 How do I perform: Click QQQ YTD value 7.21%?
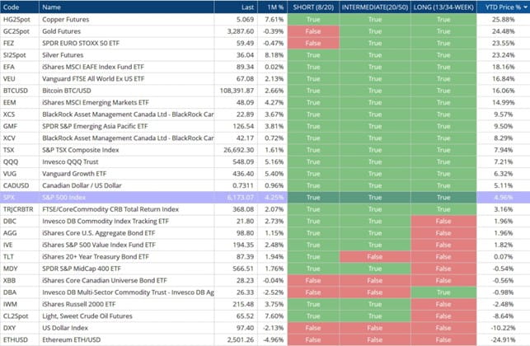click(x=504, y=161)
